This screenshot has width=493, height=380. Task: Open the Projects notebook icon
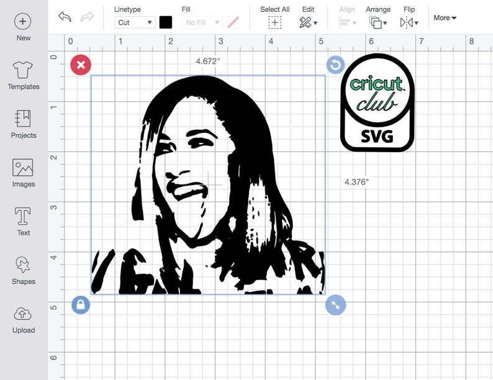22,118
